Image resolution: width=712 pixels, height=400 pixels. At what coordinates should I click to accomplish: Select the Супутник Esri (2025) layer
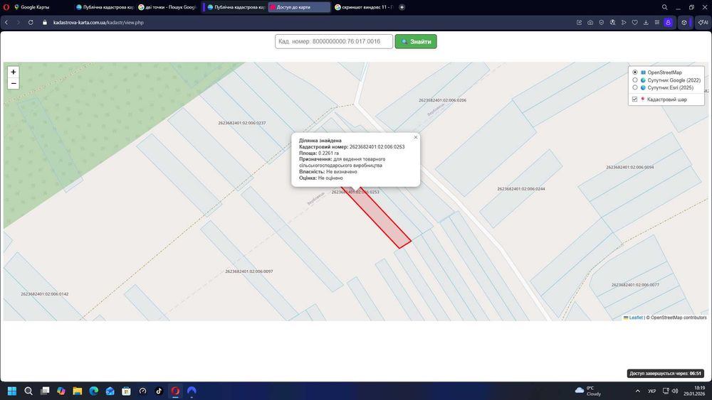pos(635,87)
